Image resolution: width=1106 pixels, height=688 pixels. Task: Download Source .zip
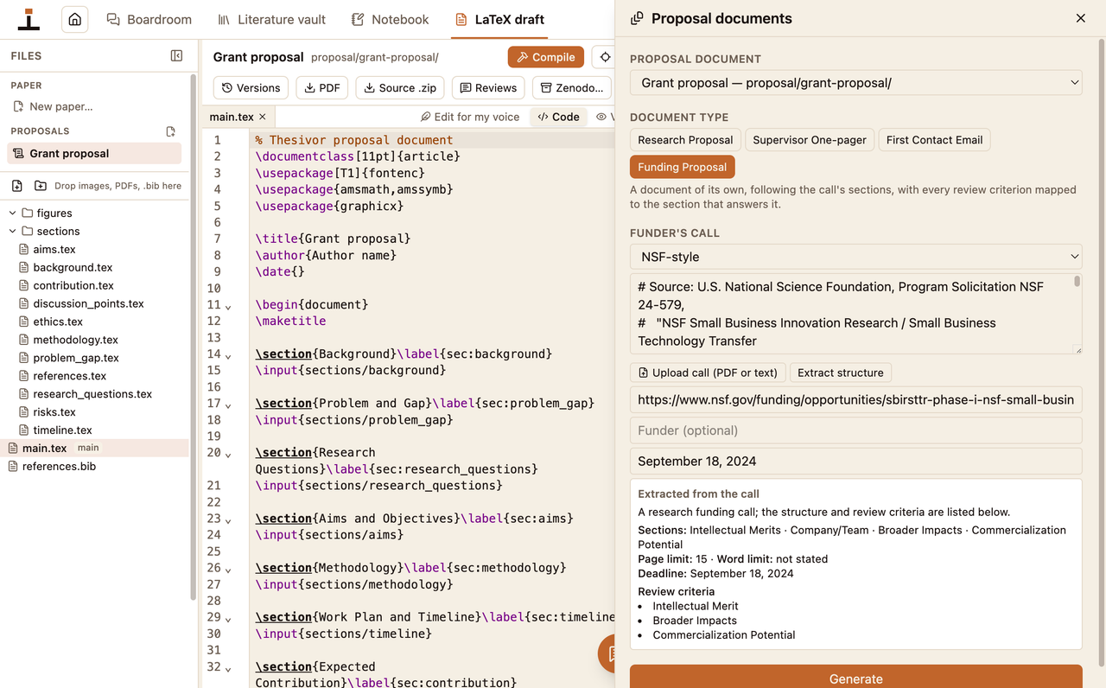tap(400, 87)
